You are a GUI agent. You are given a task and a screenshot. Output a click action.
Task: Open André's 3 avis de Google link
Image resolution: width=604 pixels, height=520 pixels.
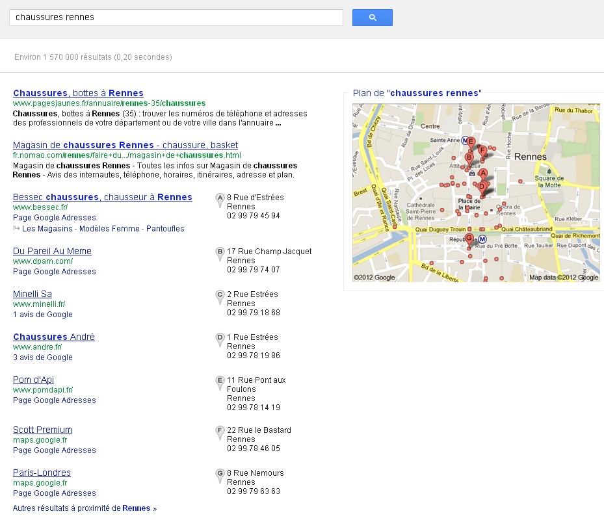pos(43,357)
